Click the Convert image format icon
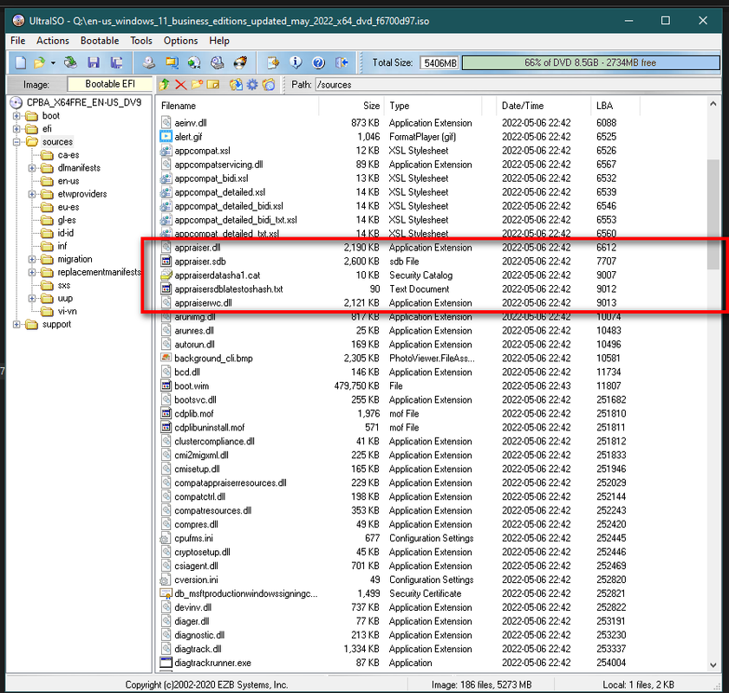The image size is (729, 693). point(172,62)
